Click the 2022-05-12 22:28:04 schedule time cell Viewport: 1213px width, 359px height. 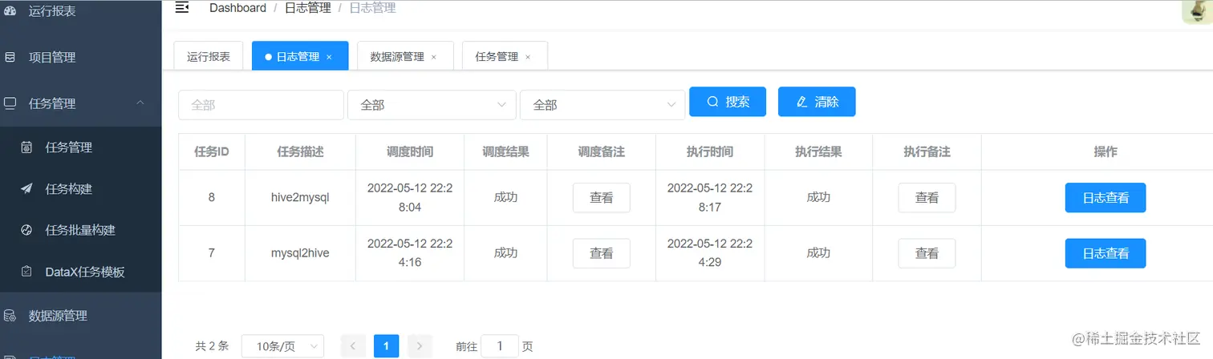(x=410, y=197)
